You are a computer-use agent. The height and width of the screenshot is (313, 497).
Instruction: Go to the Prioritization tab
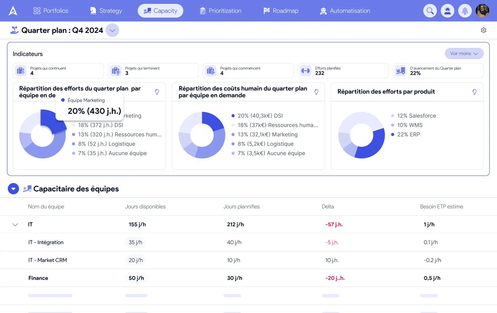coord(220,11)
